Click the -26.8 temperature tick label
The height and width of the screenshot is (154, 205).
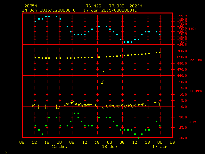pyautogui.click(x=182, y=45)
